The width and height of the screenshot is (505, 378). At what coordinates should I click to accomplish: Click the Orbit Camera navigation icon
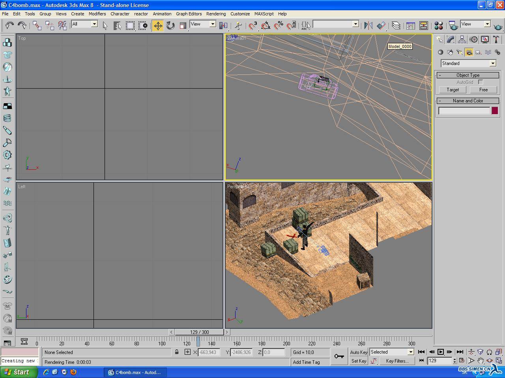pyautogui.click(x=490, y=360)
